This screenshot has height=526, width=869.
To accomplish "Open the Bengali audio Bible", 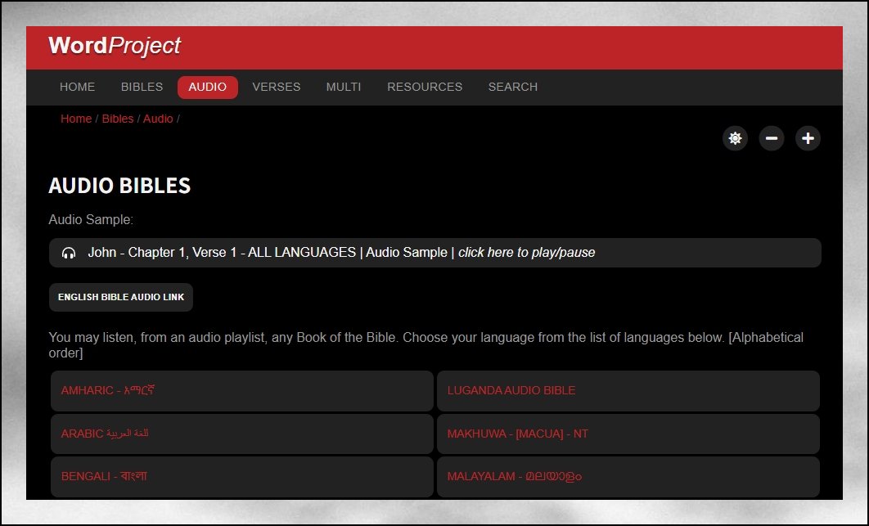I will click(x=241, y=476).
